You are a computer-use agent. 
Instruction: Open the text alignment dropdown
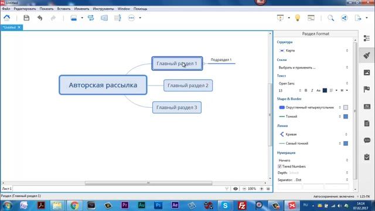click(x=333, y=90)
